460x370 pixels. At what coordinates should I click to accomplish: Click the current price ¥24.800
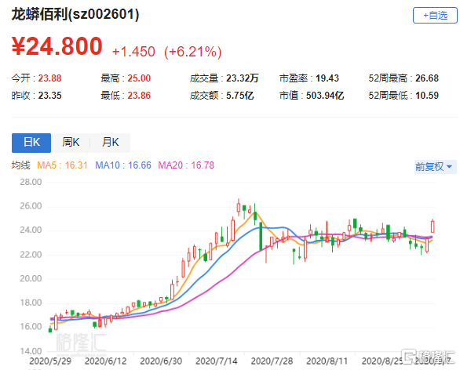coord(57,46)
